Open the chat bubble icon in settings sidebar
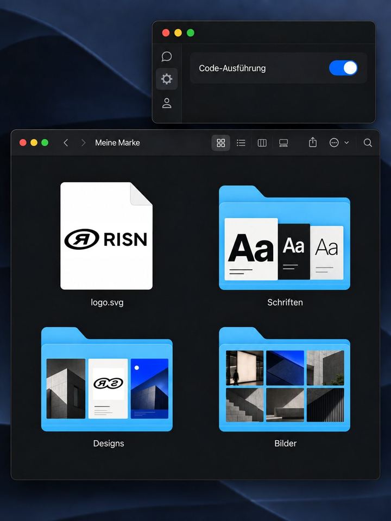Viewport: 391px width, 521px height. (x=167, y=56)
